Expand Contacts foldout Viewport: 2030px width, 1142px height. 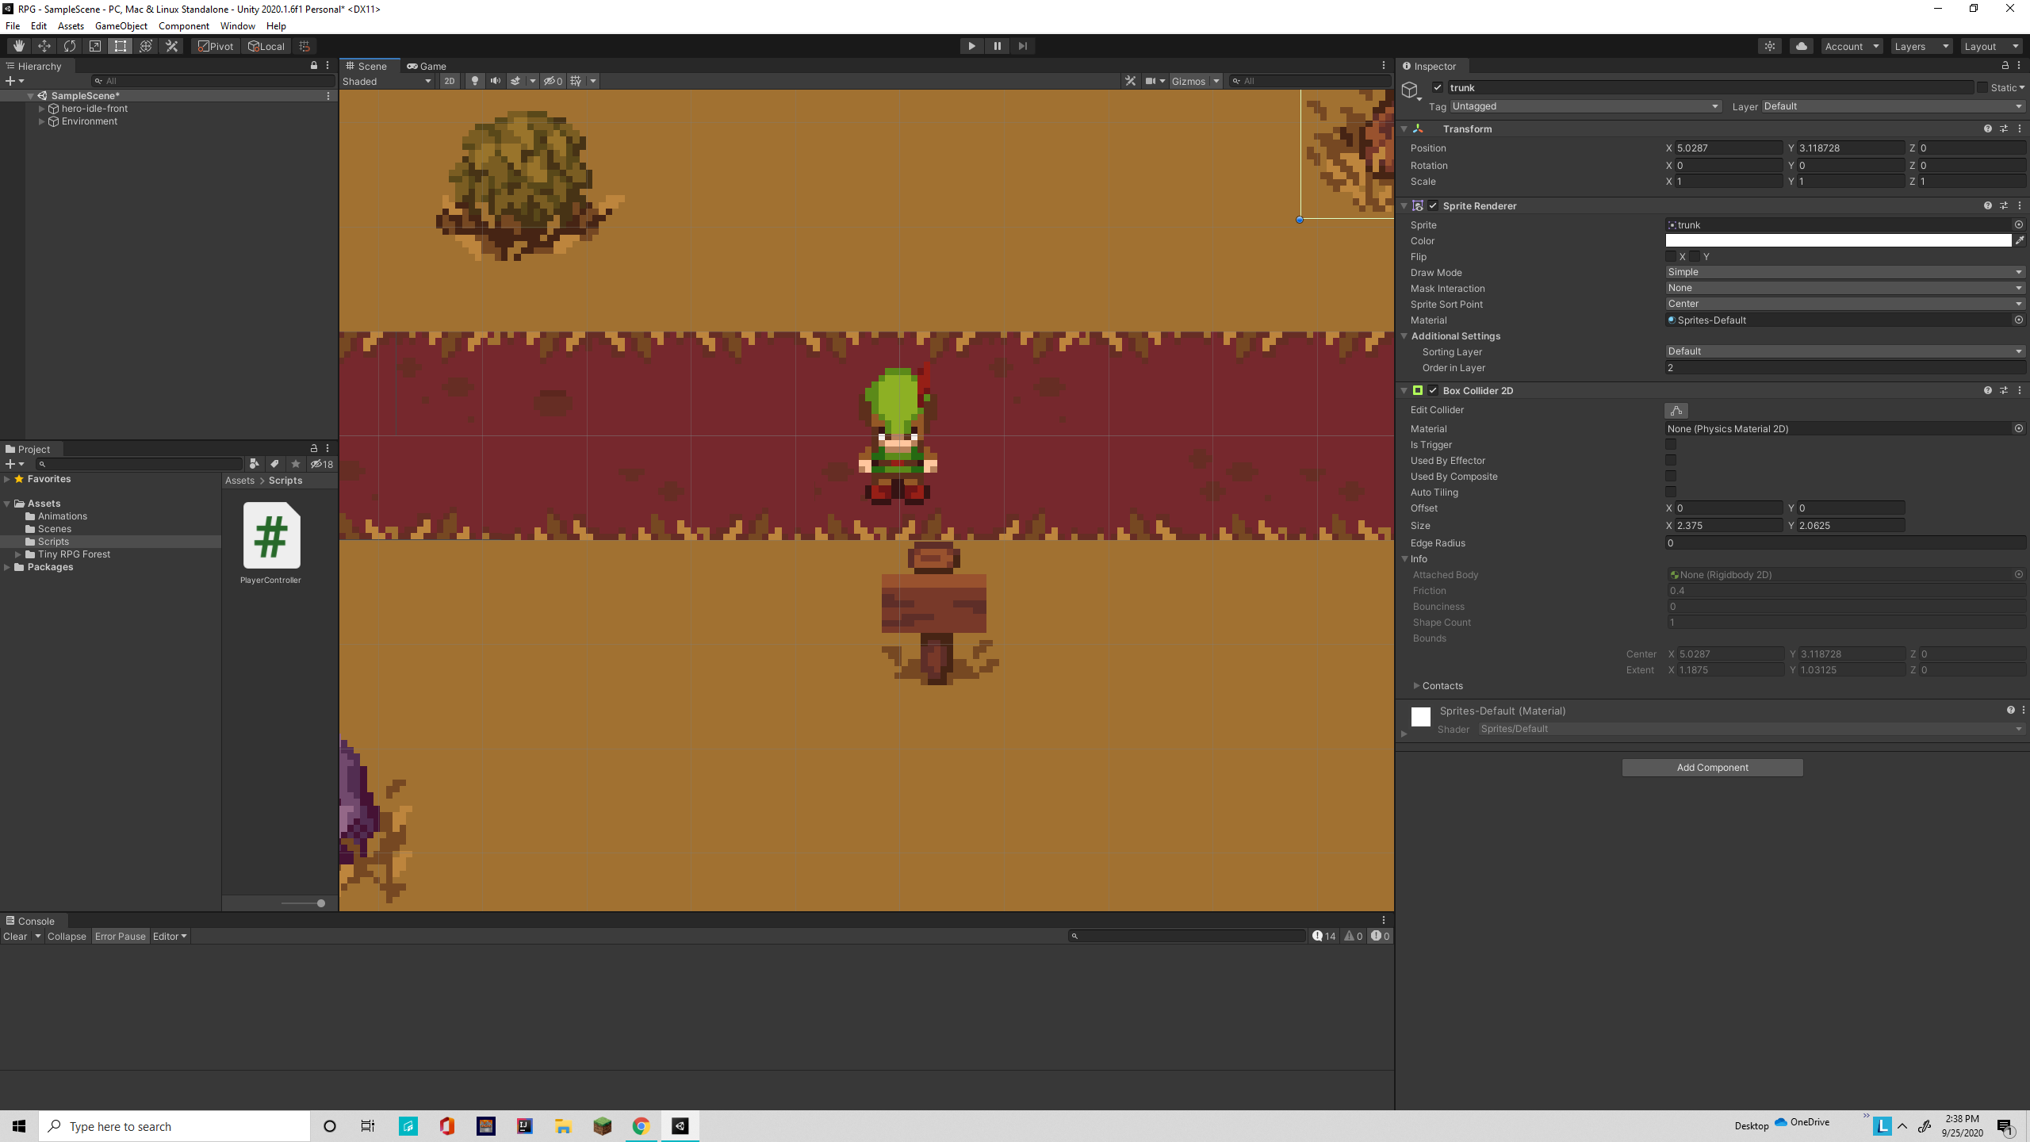[x=1416, y=686]
